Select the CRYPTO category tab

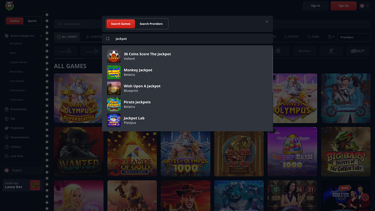291,37
